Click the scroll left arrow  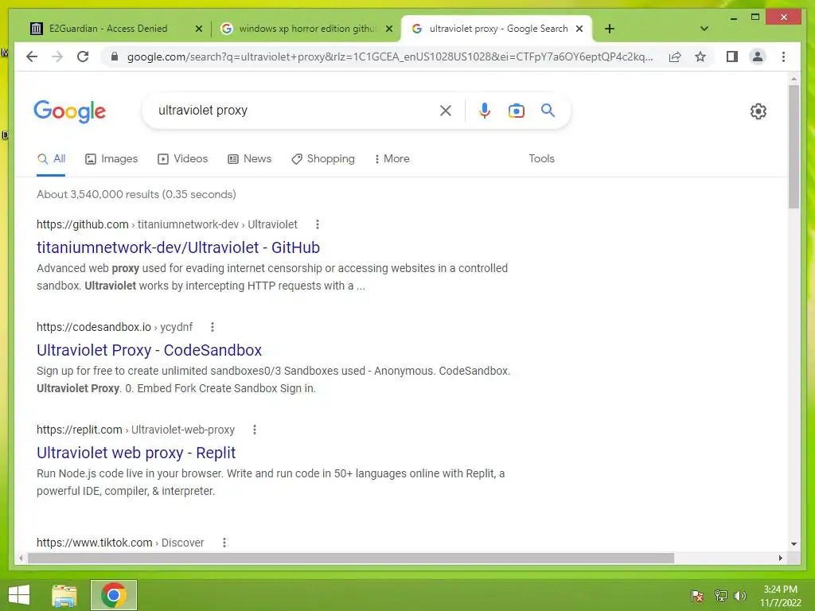[20, 558]
